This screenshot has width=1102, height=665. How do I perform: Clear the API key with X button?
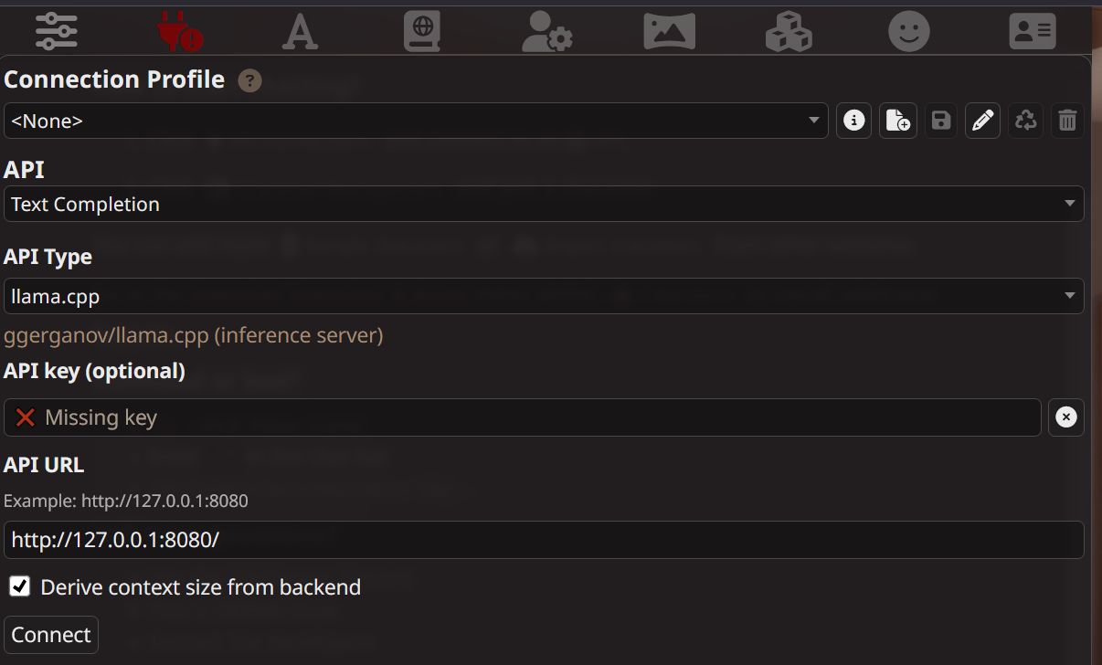click(x=1065, y=417)
